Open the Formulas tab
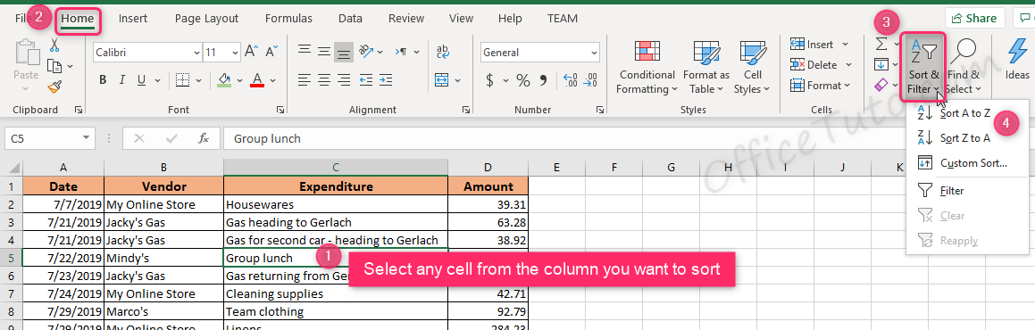 [288, 19]
